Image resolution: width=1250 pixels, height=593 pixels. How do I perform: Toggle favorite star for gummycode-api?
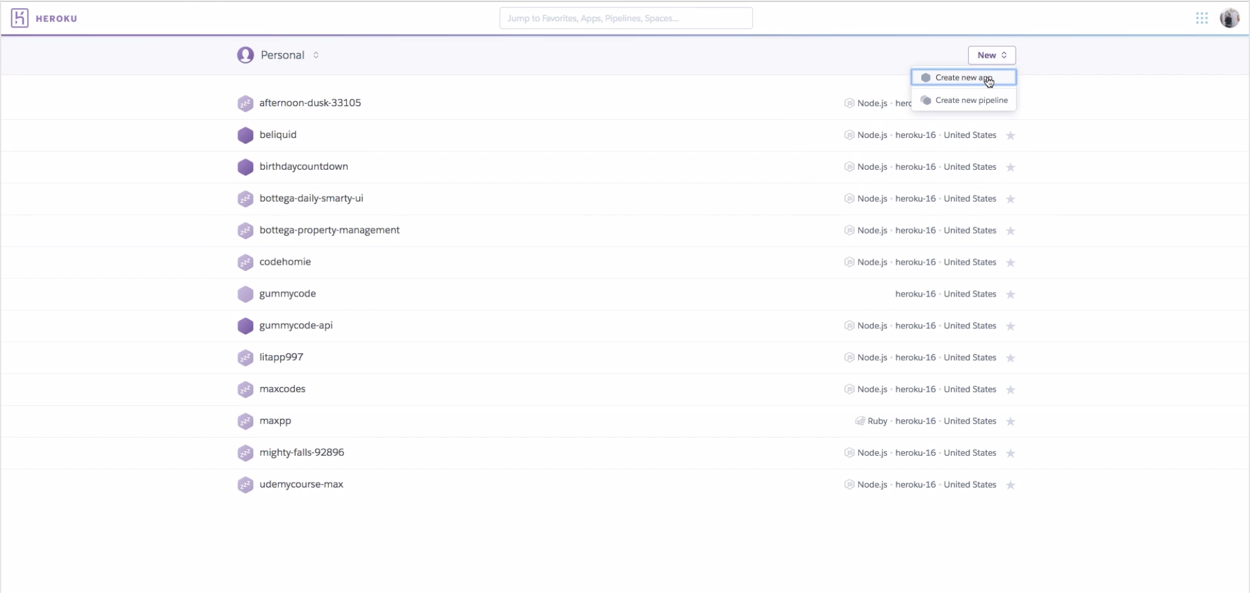point(1011,326)
